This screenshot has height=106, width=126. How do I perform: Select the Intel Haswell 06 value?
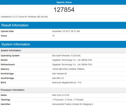tap(59, 74)
